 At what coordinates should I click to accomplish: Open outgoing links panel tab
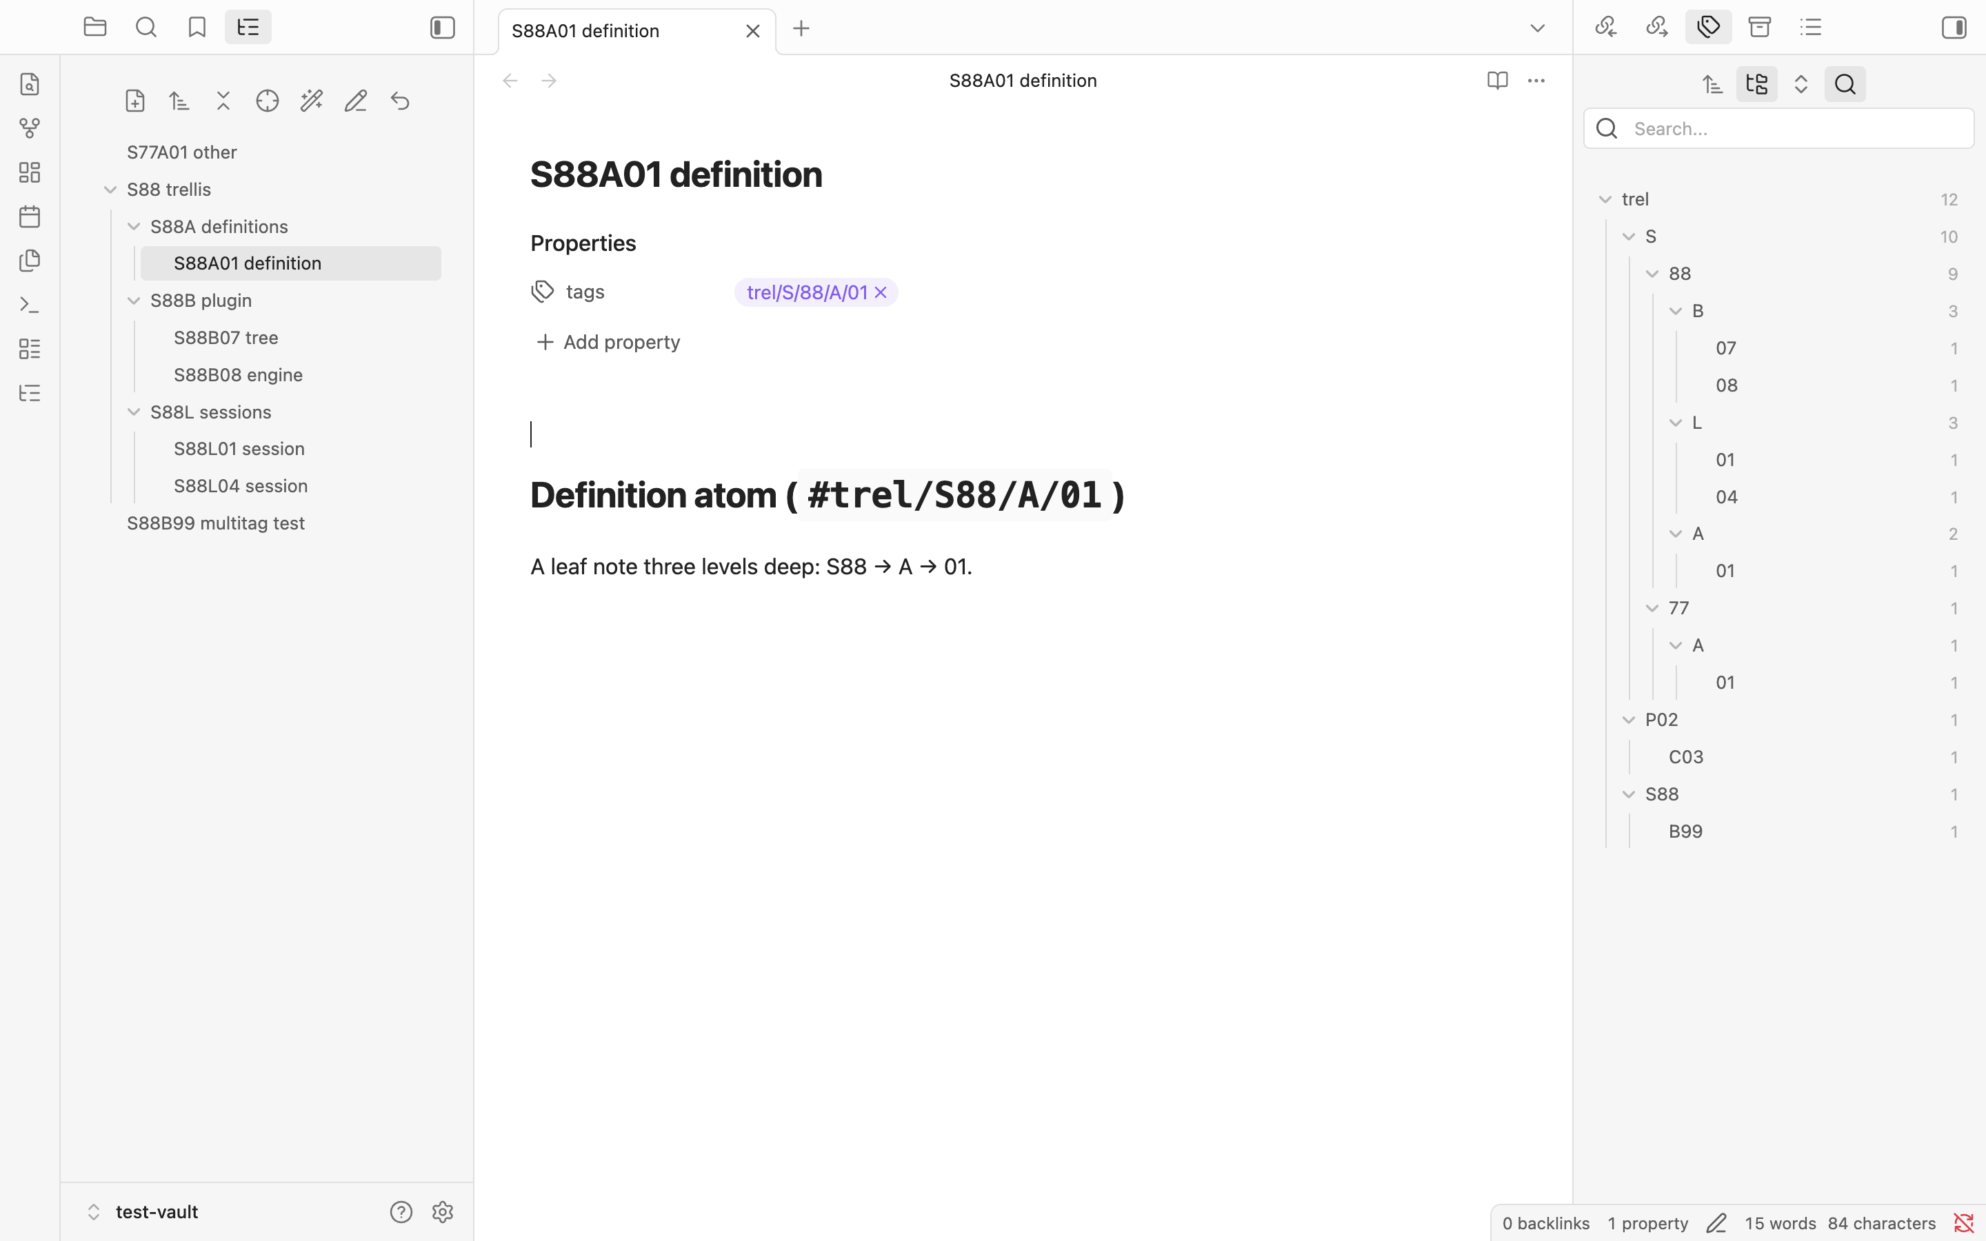(x=1657, y=27)
